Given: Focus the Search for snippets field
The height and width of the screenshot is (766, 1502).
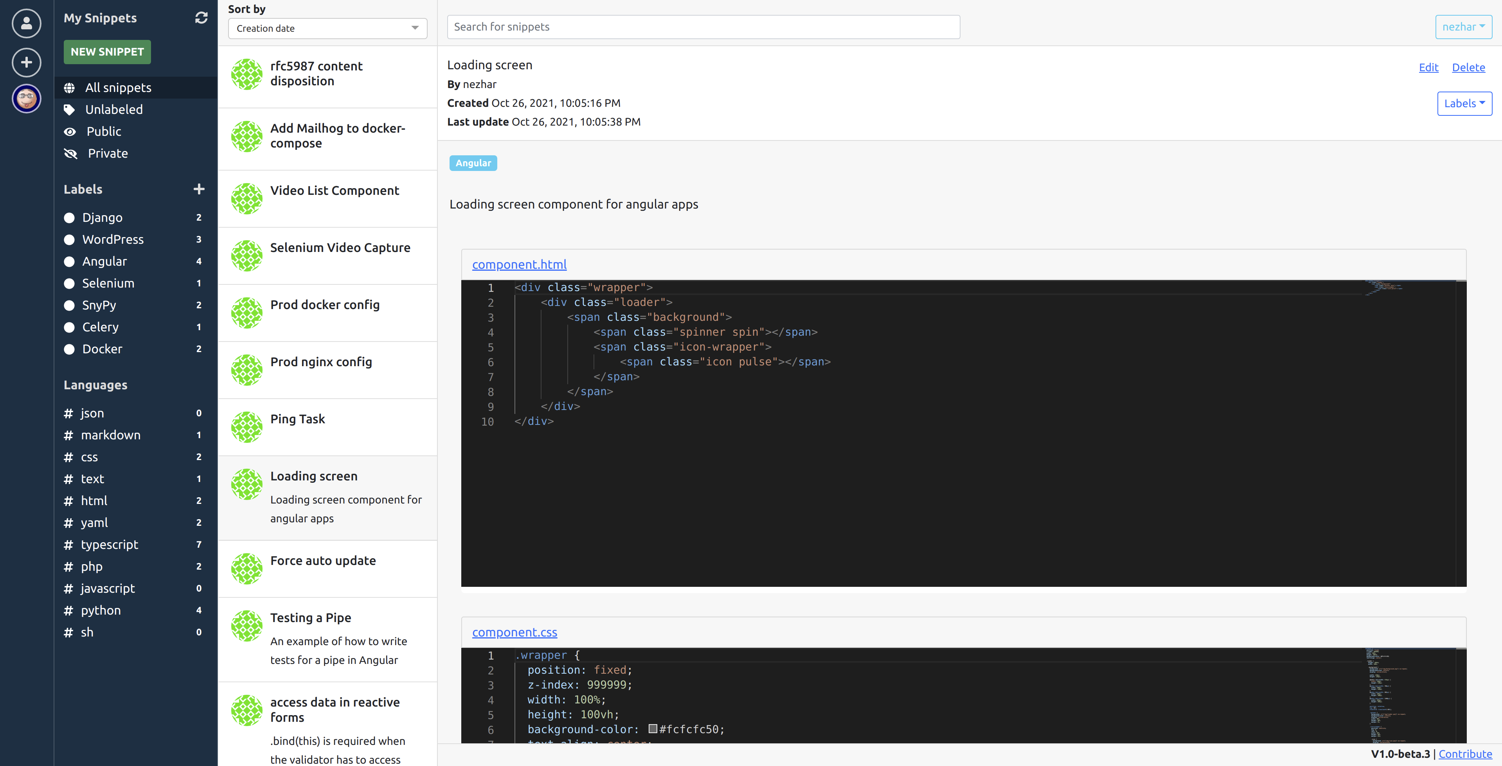Looking at the screenshot, I should pos(703,27).
